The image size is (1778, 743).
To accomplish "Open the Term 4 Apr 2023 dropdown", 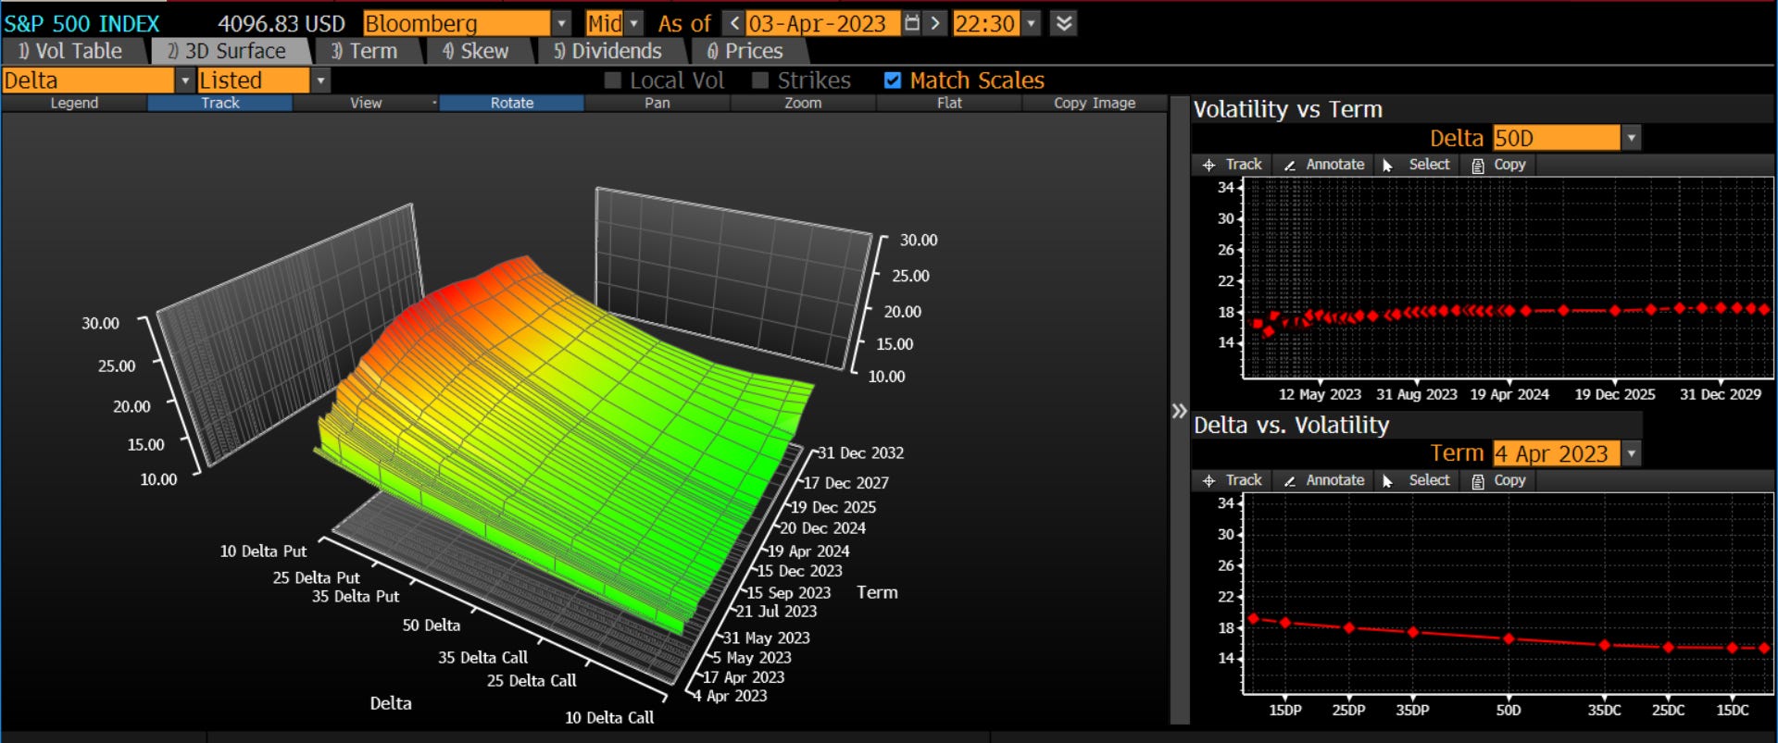I will (x=1631, y=453).
